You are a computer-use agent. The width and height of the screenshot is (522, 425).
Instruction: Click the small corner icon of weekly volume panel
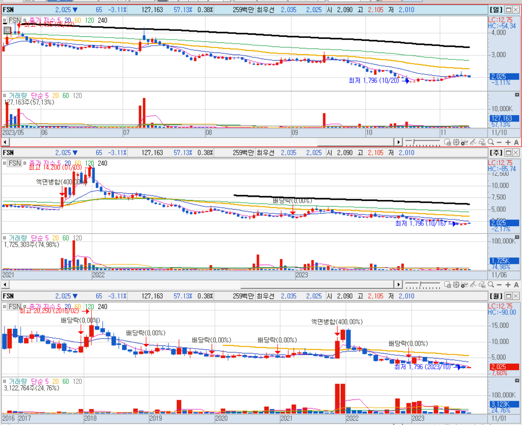tap(517, 237)
